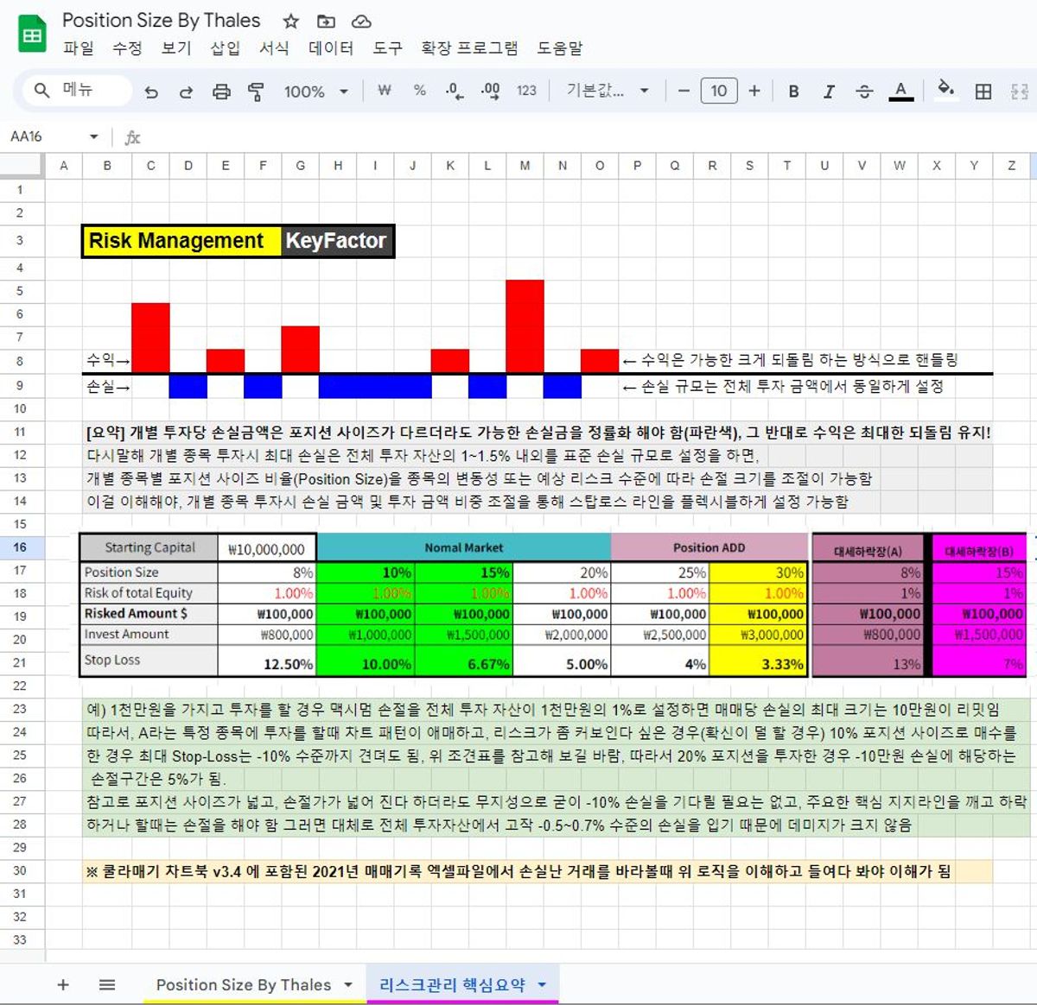
Task: Expand the AA16 name box dropdown
Action: [x=93, y=137]
